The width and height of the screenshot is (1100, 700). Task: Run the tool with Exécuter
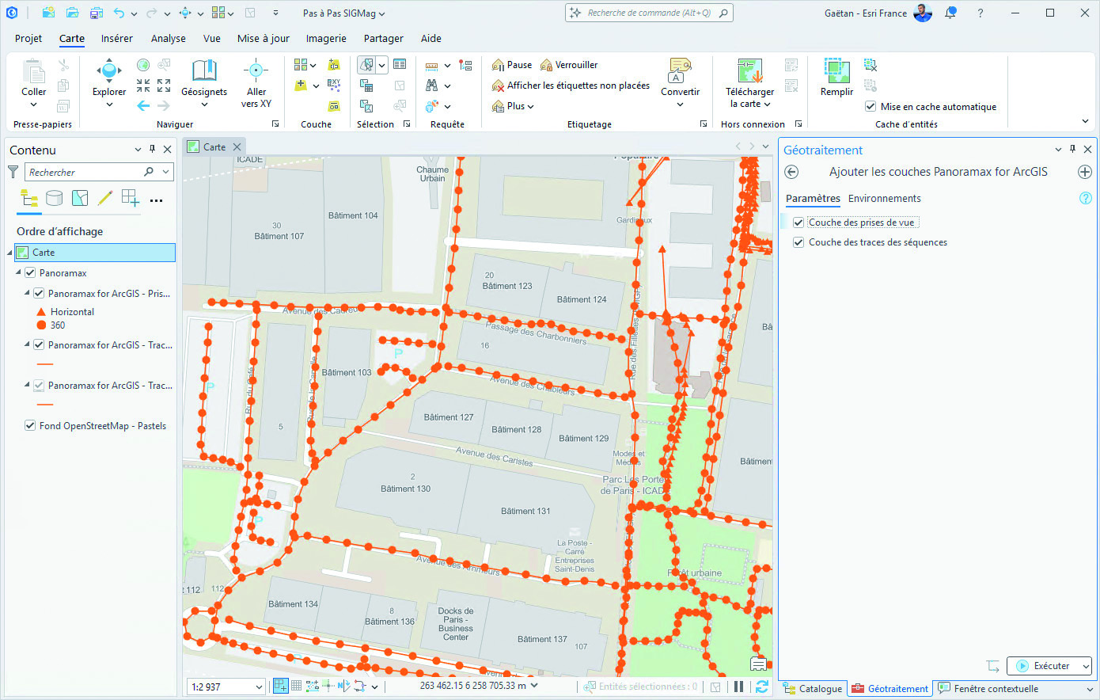(1042, 666)
